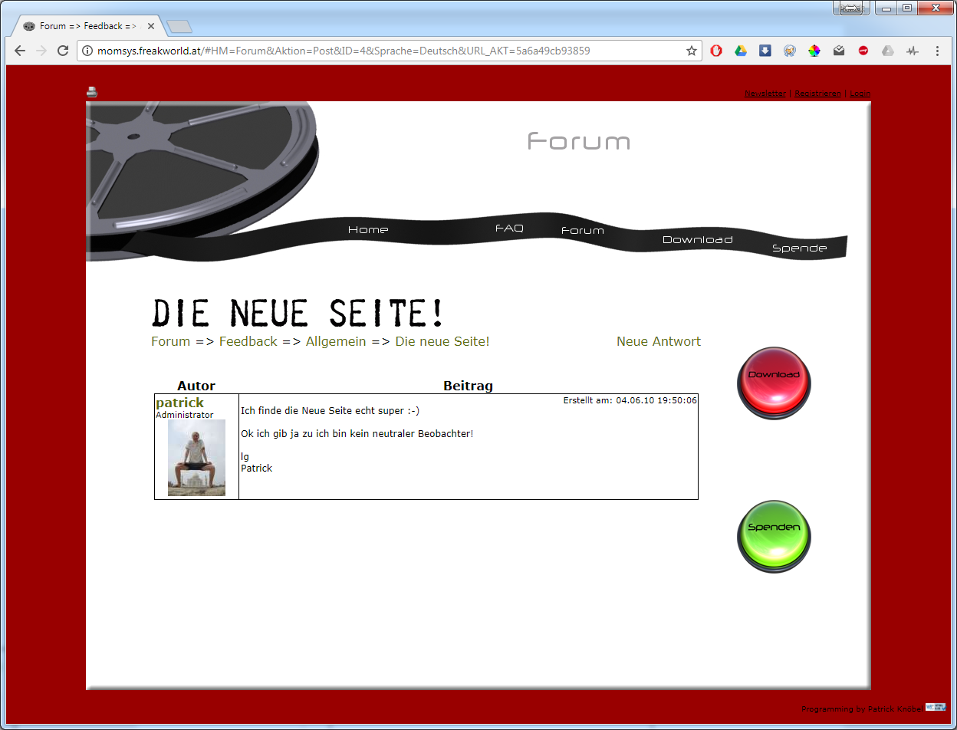The width and height of the screenshot is (957, 730).
Task: Click the printer icon above the page
Action: point(92,92)
